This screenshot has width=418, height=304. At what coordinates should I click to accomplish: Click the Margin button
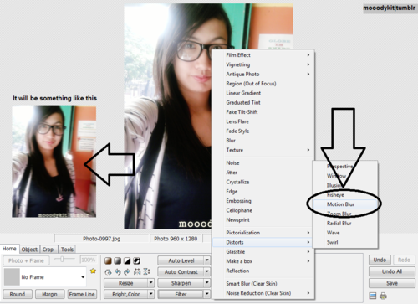click(49, 294)
